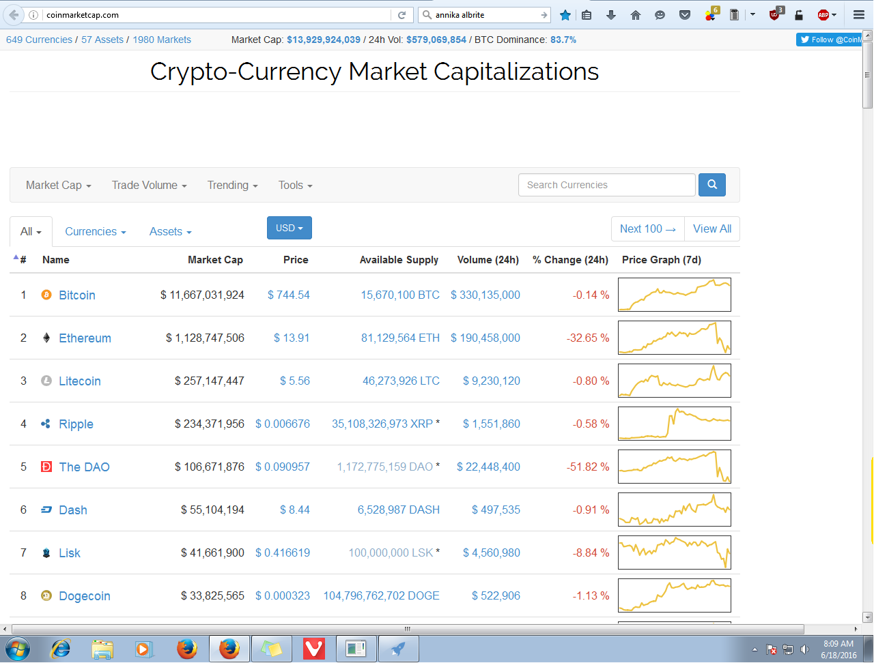Go to Next 100 currencies
The height and width of the screenshot is (663, 874).
pyautogui.click(x=648, y=229)
